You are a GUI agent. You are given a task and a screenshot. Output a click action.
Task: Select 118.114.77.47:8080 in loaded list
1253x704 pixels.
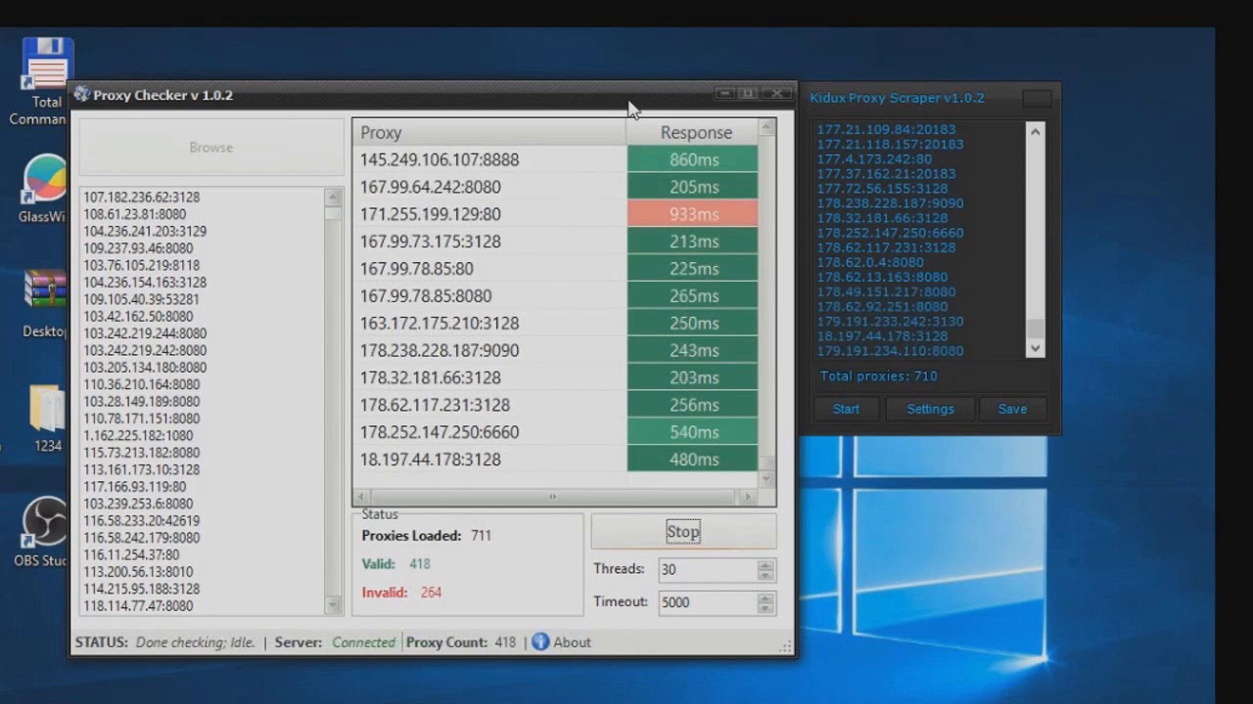(x=138, y=606)
